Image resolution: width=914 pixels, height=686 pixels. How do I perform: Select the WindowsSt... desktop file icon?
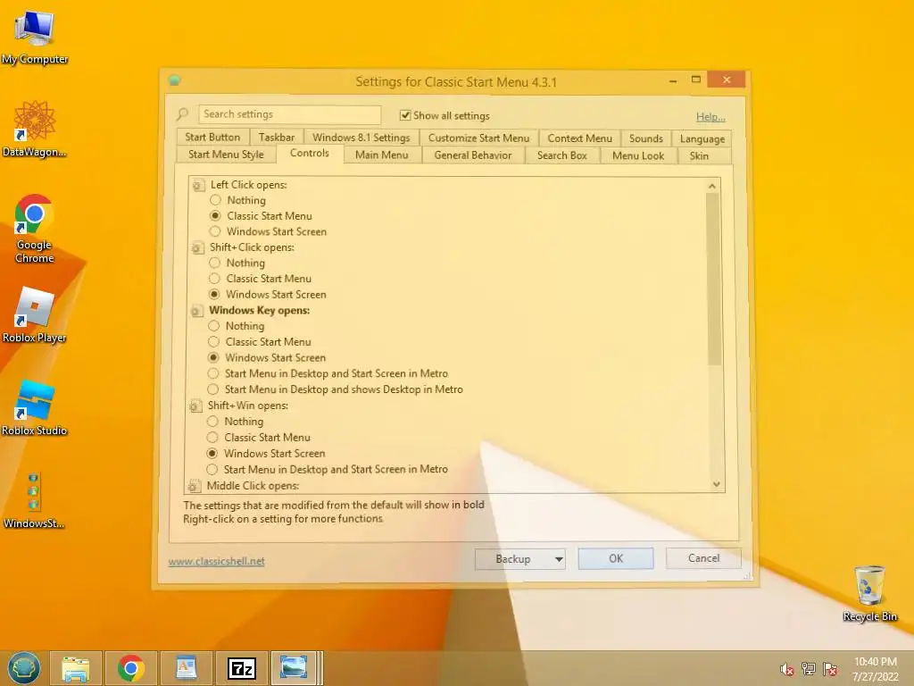click(x=34, y=500)
